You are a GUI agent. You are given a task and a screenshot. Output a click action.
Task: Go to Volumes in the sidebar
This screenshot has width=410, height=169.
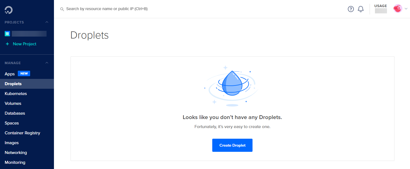[x=13, y=103]
